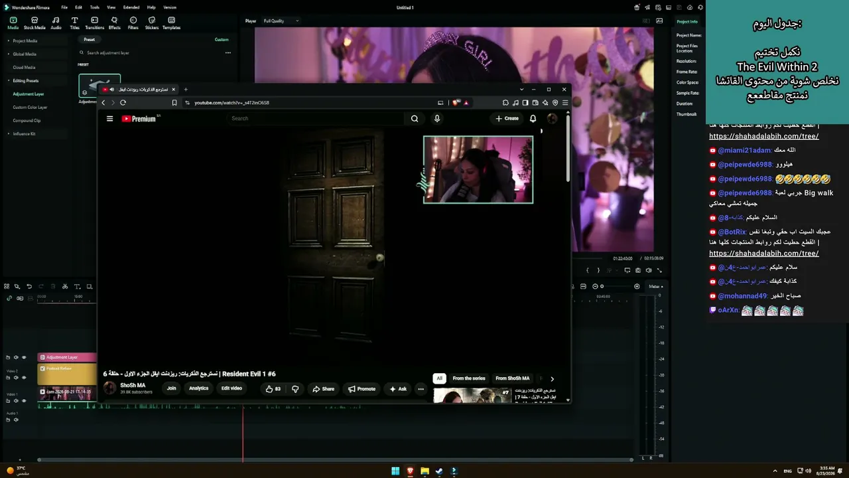849x478 pixels.
Task: Show more YouTube category chips arrow
Action: 552,379
